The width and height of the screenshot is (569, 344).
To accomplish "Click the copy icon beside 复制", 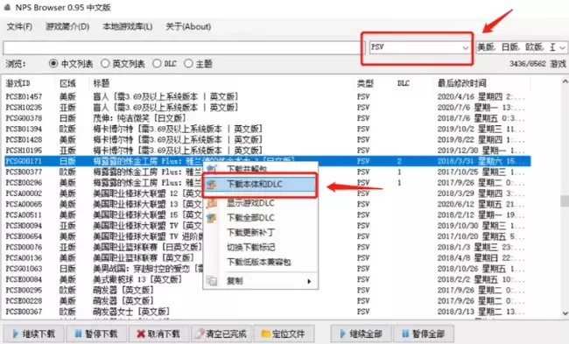I will click(212, 281).
